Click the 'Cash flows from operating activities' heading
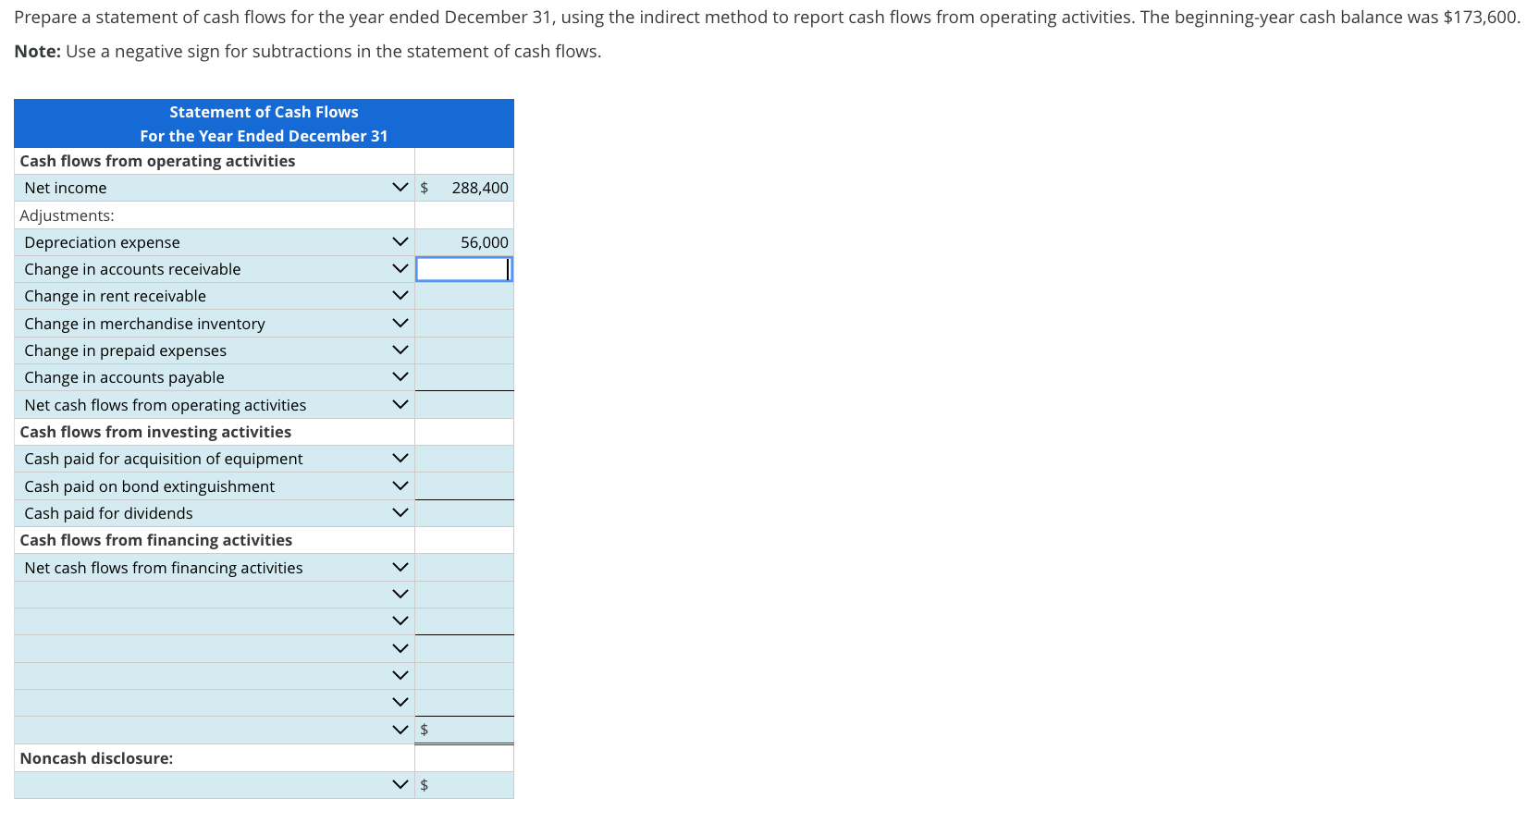 pyautogui.click(x=157, y=161)
